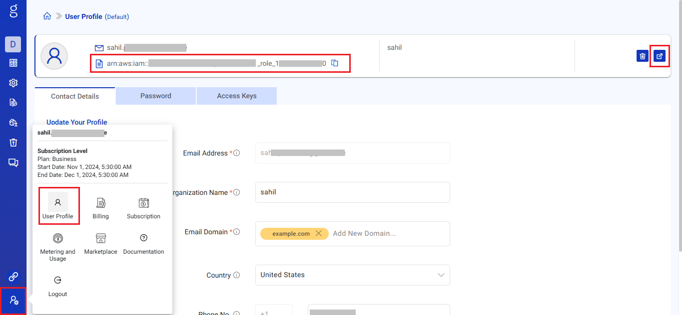Click the trash icon in left sidebar
The height and width of the screenshot is (315, 682).
[13, 143]
